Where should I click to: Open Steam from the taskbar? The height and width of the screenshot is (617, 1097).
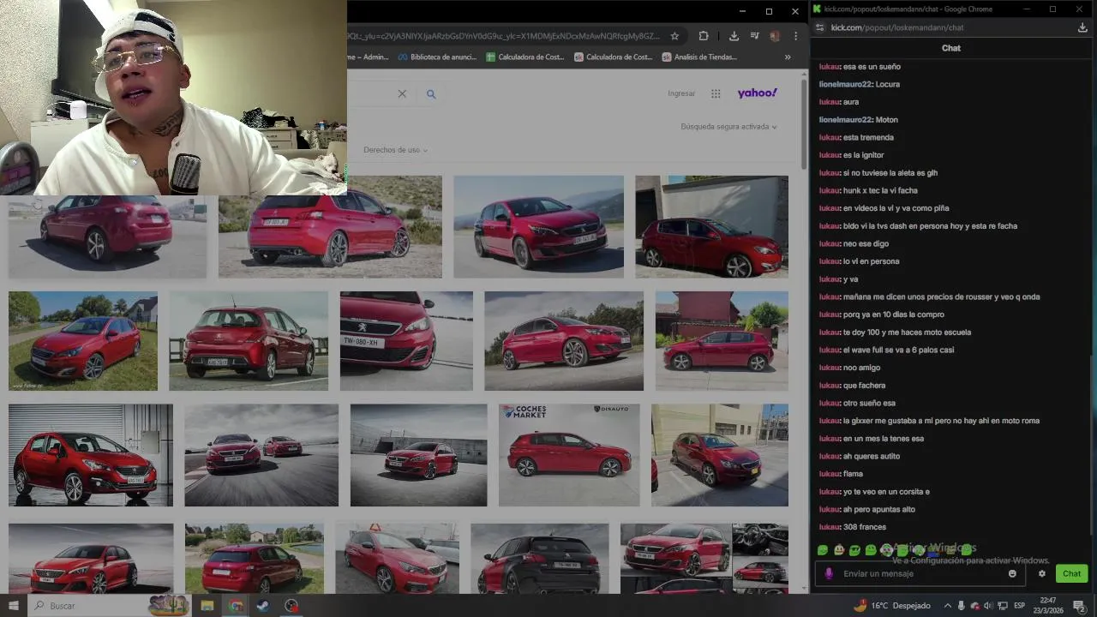263,605
